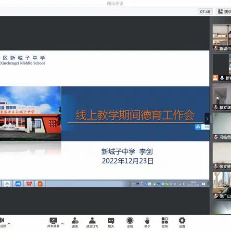Viewport: 231px width, 231px height.
Task: Click the muted mic icon beside 郭立增
Action: [x=216, y=107]
